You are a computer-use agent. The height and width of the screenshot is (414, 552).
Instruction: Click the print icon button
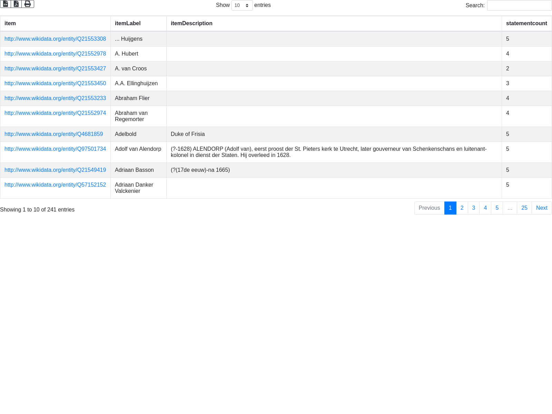coord(28,4)
